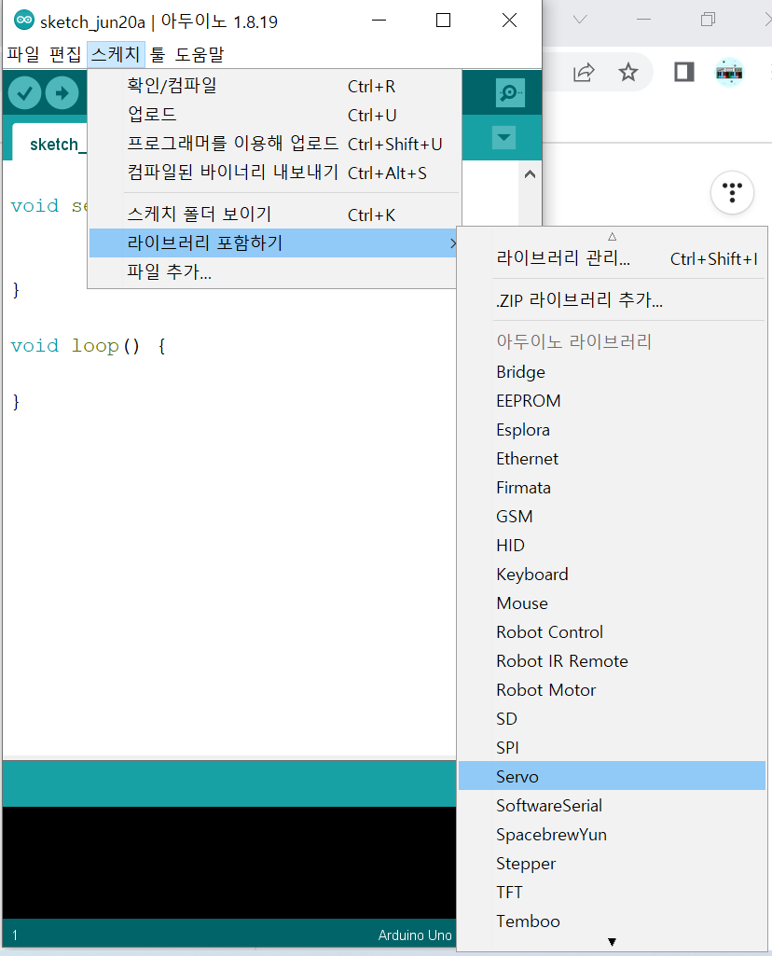Include the Servo library
Image resolution: width=772 pixels, height=956 pixels.
click(612, 776)
